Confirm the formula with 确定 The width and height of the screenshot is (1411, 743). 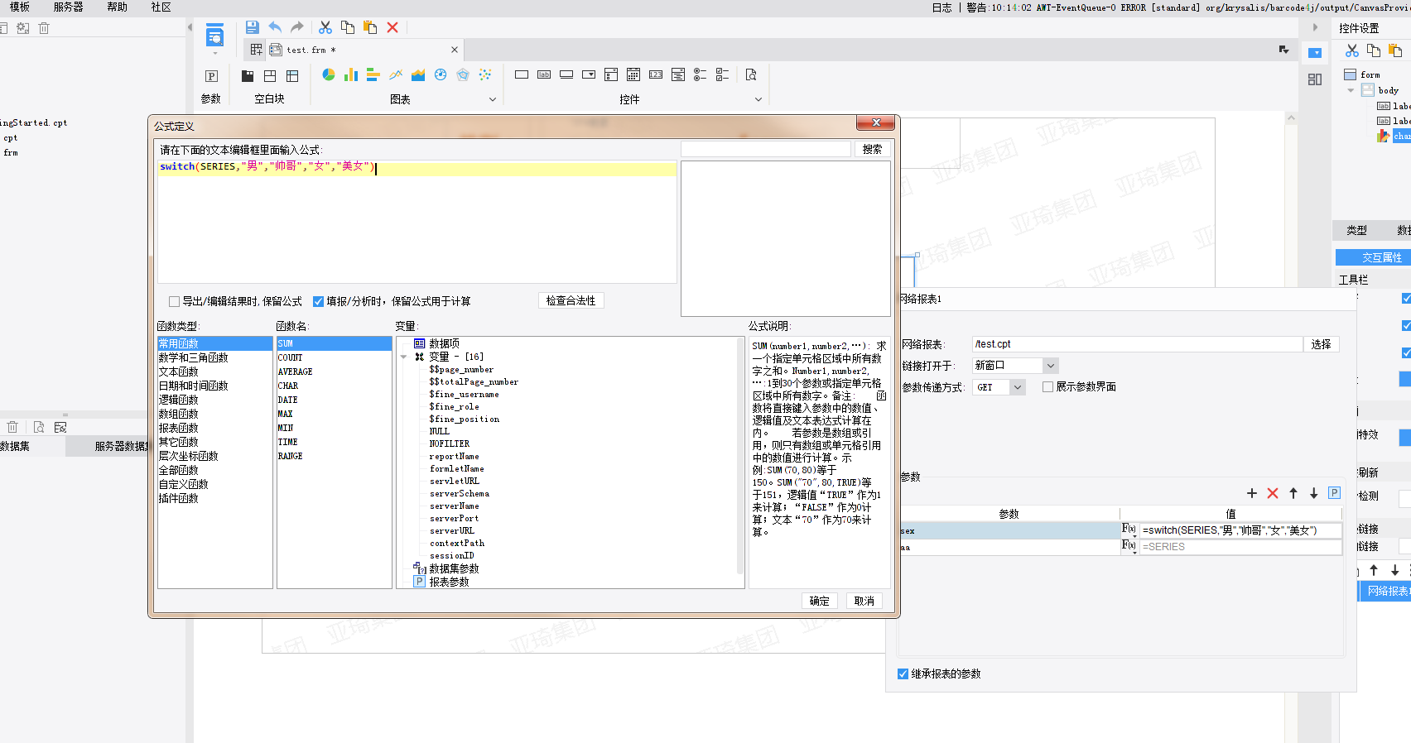pyautogui.click(x=820, y=602)
